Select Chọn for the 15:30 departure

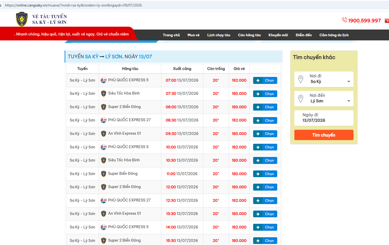click(265, 241)
